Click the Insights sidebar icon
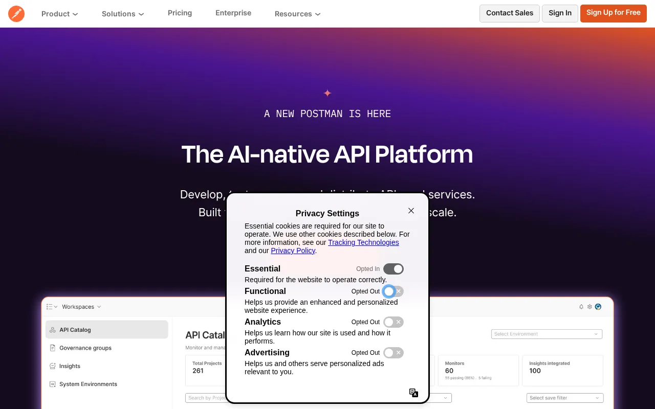Viewport: 655px width, 409px height. 53,366
